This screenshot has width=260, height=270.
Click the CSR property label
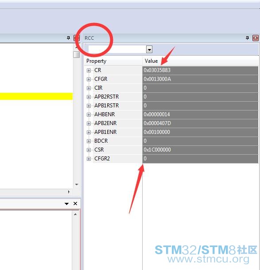coord(99,150)
